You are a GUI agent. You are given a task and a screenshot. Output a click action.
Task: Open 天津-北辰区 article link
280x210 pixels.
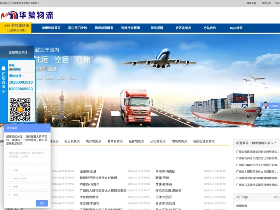click(x=164, y=197)
